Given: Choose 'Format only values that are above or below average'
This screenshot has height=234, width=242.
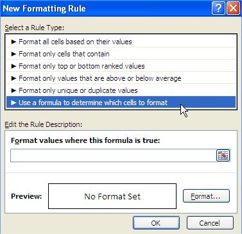Looking at the screenshot, I should click(121, 78).
